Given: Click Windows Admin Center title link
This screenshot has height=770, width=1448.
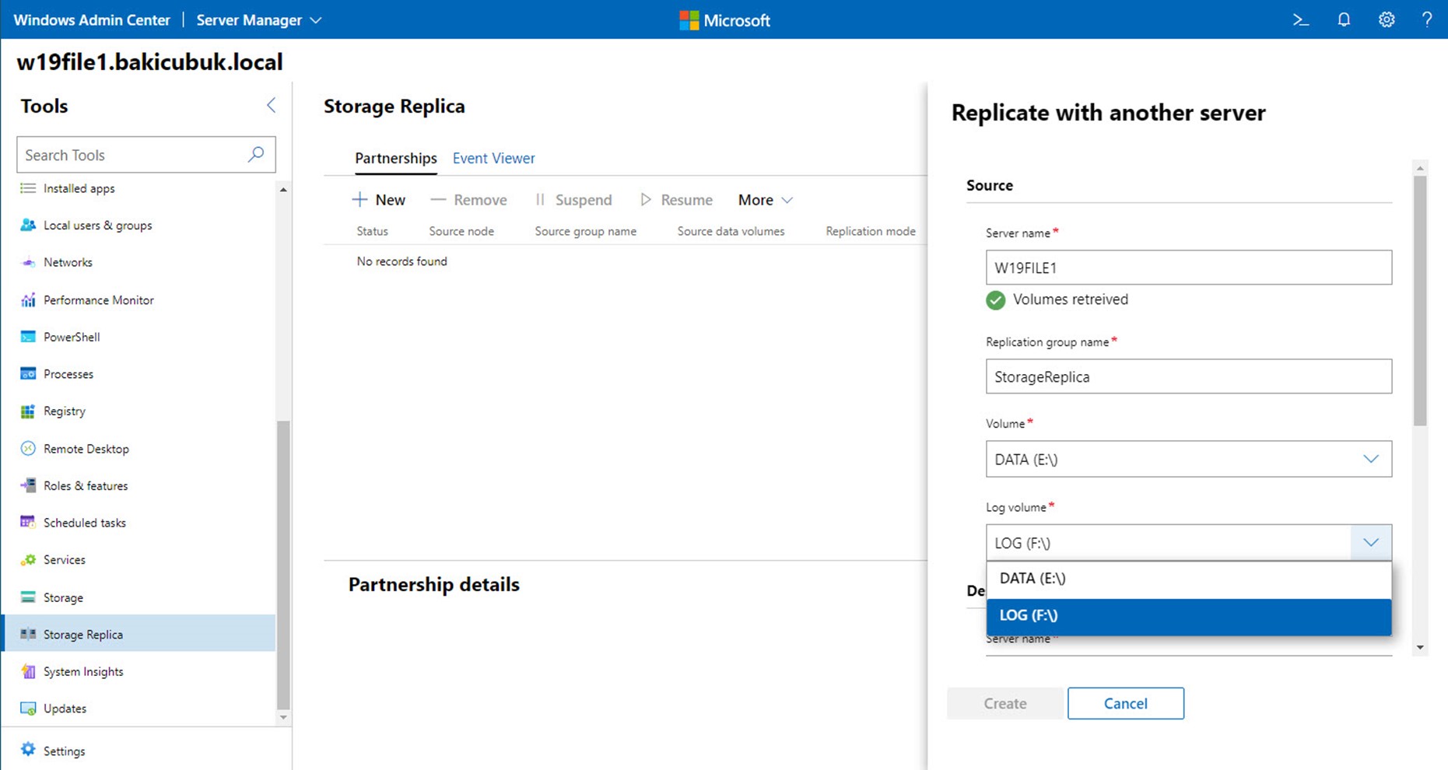Looking at the screenshot, I should pyautogui.click(x=92, y=20).
